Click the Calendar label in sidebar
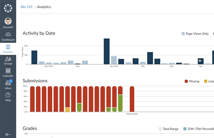The width and height of the screenshot is (214, 138). (x=8, y=76)
